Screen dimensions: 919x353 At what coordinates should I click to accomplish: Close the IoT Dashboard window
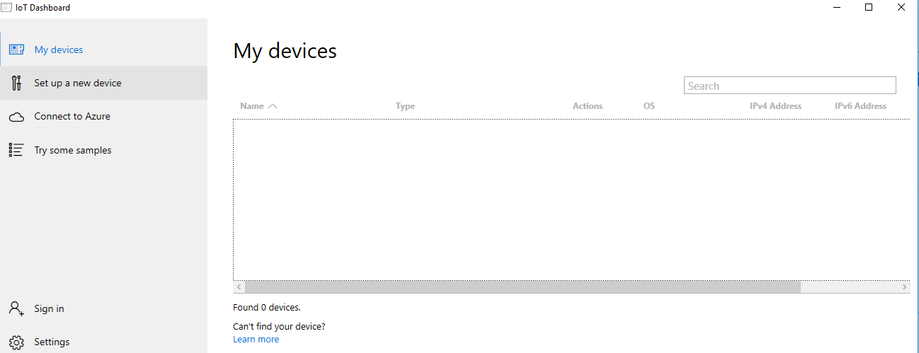coord(901,8)
